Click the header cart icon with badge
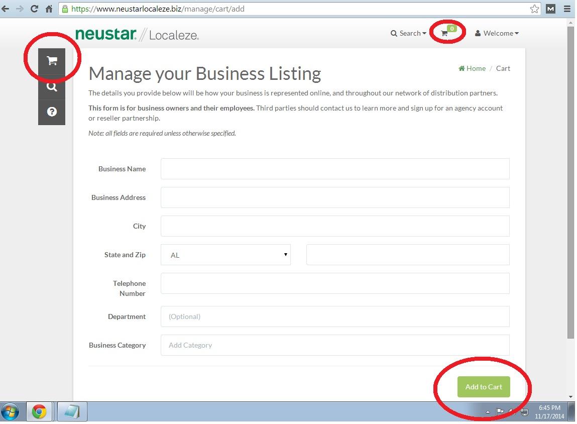Screen dimensions: 577x424 (445, 33)
